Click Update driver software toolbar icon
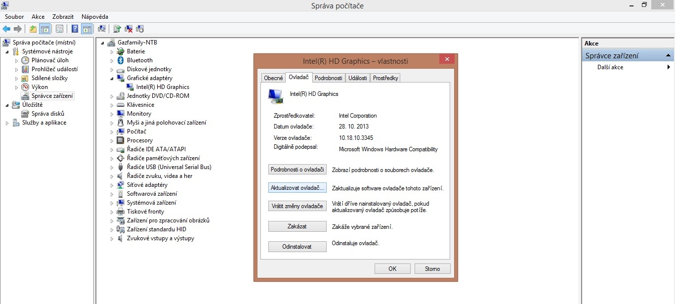Viewport: 675px width, 304px height. click(117, 29)
